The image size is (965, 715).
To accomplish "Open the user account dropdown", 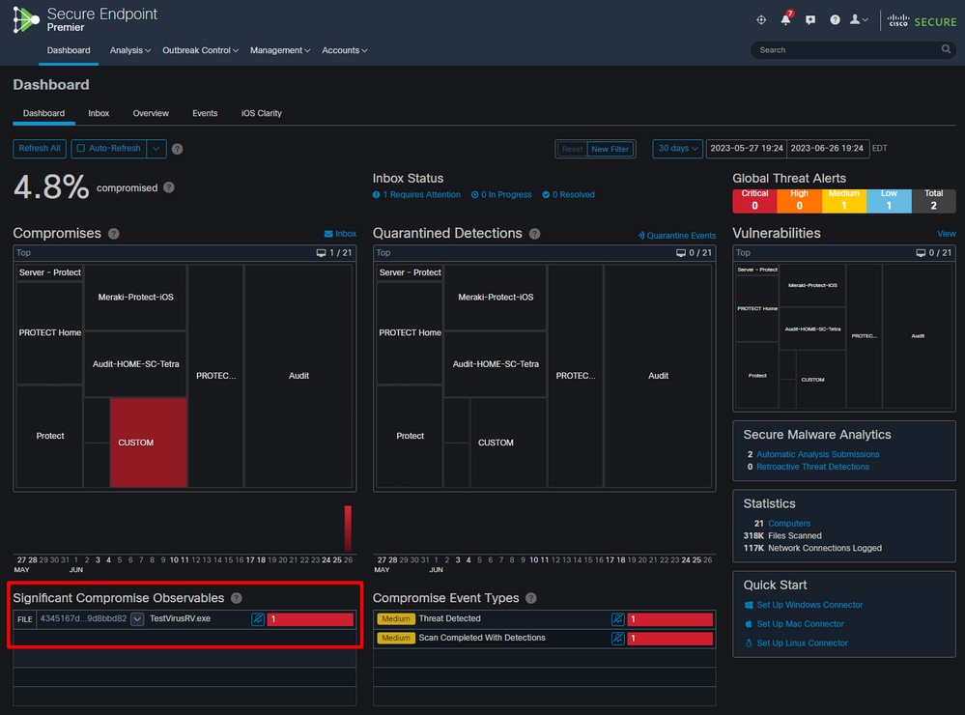I will [859, 19].
